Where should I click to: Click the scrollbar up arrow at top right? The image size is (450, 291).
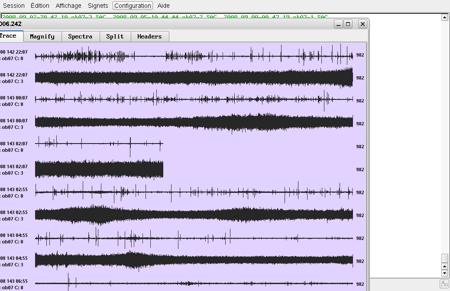pos(444,17)
